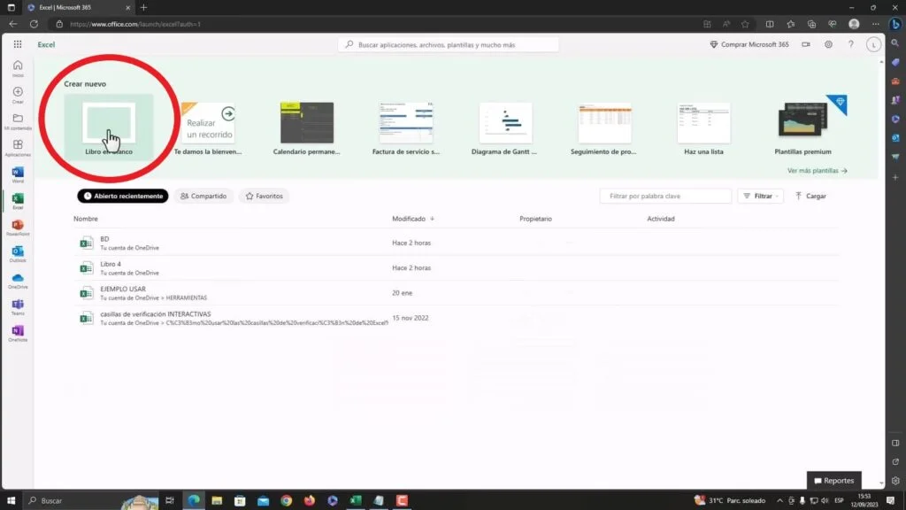Click the Nombre column header

86,219
